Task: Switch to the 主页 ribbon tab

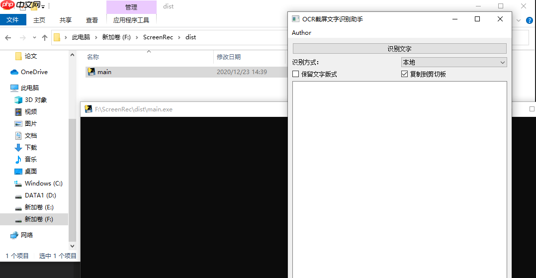Action: [x=39, y=20]
